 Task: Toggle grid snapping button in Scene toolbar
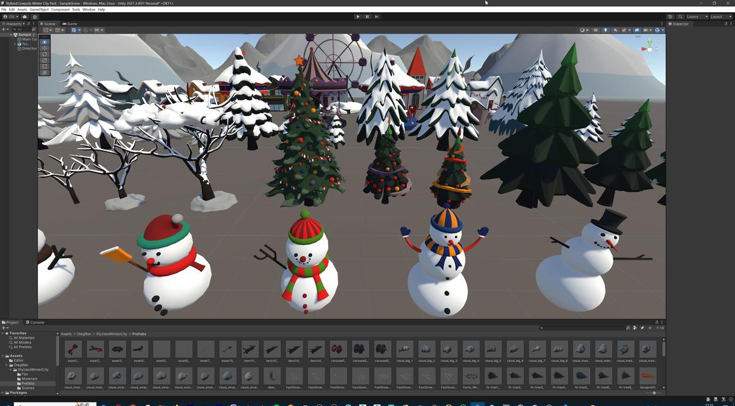click(x=74, y=30)
